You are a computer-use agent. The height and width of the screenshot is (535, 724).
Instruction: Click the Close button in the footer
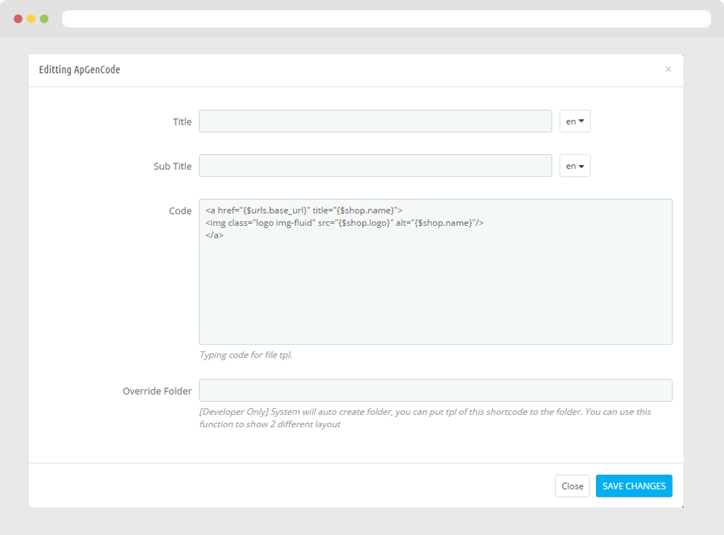pos(572,486)
